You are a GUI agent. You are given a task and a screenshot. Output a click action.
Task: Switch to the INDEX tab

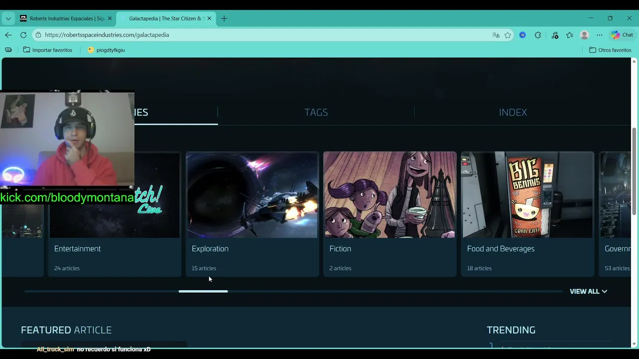click(513, 112)
